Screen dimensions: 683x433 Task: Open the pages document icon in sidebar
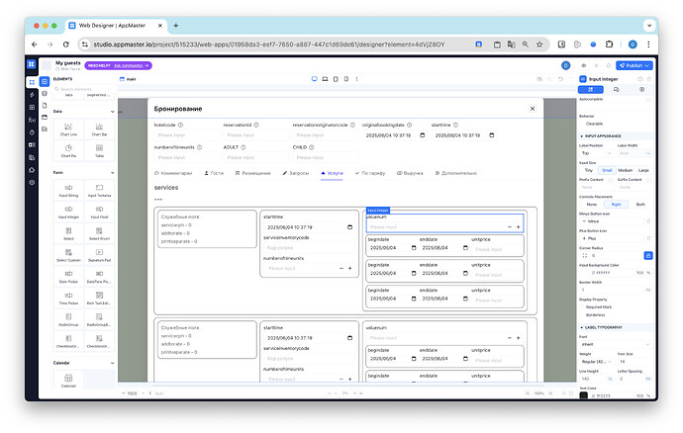click(45, 106)
